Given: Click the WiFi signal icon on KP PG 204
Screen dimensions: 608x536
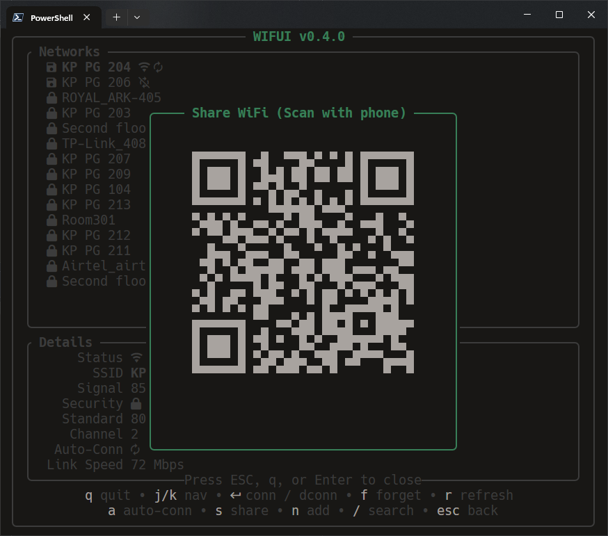Looking at the screenshot, I should pyautogui.click(x=144, y=67).
